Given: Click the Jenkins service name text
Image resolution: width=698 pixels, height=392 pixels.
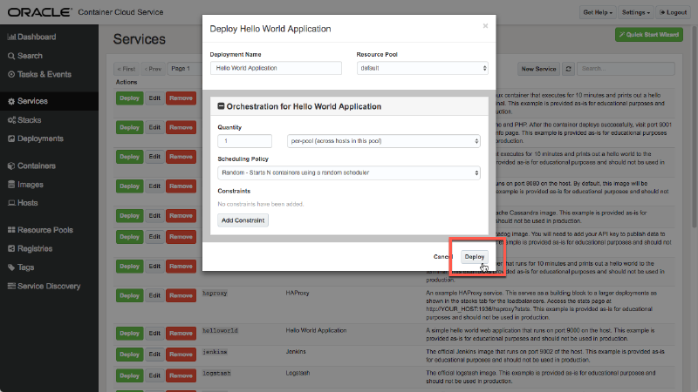Looking at the screenshot, I should point(296,352).
